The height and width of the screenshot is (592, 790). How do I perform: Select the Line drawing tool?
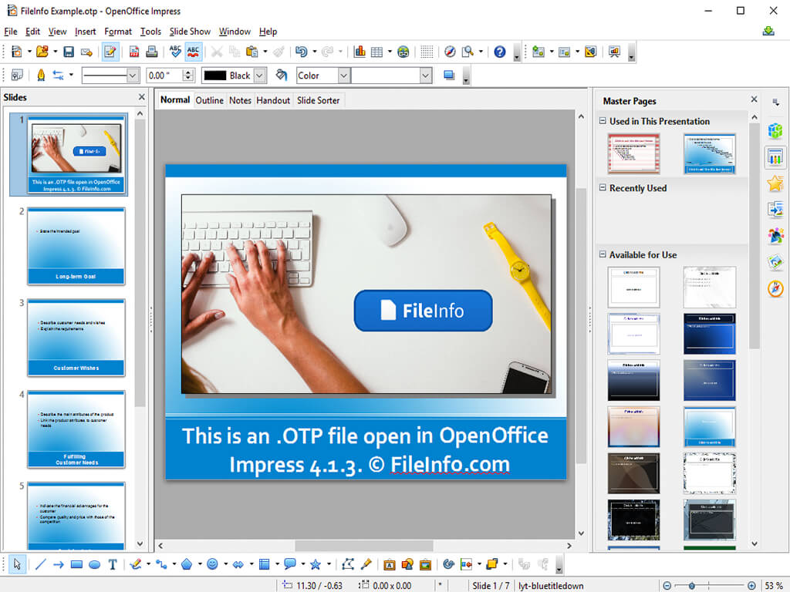pyautogui.click(x=40, y=564)
